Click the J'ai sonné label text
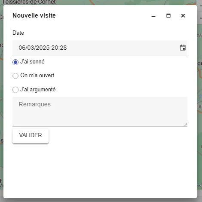This screenshot has height=202, width=202. click(32, 62)
